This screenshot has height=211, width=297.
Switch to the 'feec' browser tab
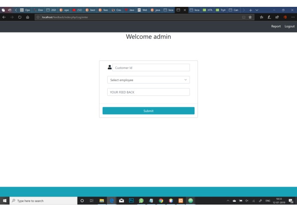[x=103, y=10]
